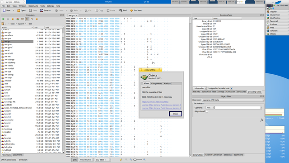Viewport: 289px width, 163px height.
Task: Click the Find Next arrow icon
Action: [131, 10]
